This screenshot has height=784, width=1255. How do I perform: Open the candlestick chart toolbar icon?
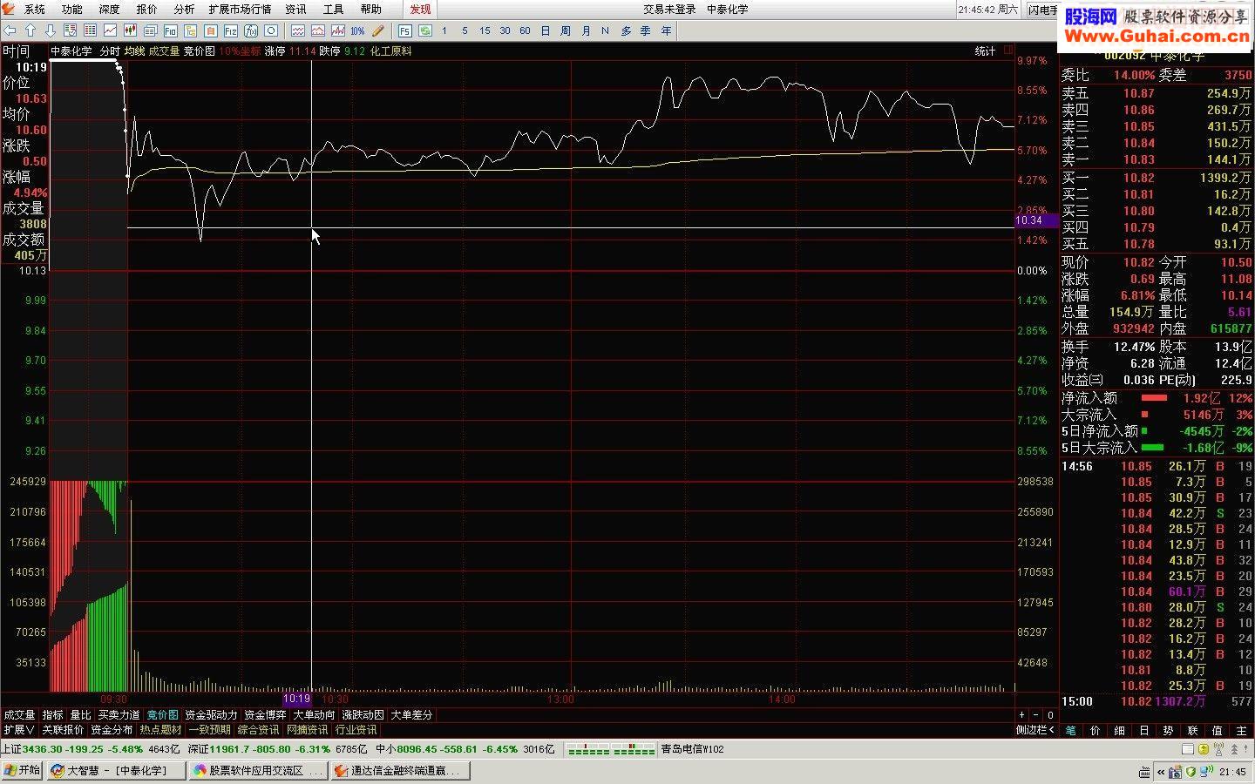tap(130, 30)
